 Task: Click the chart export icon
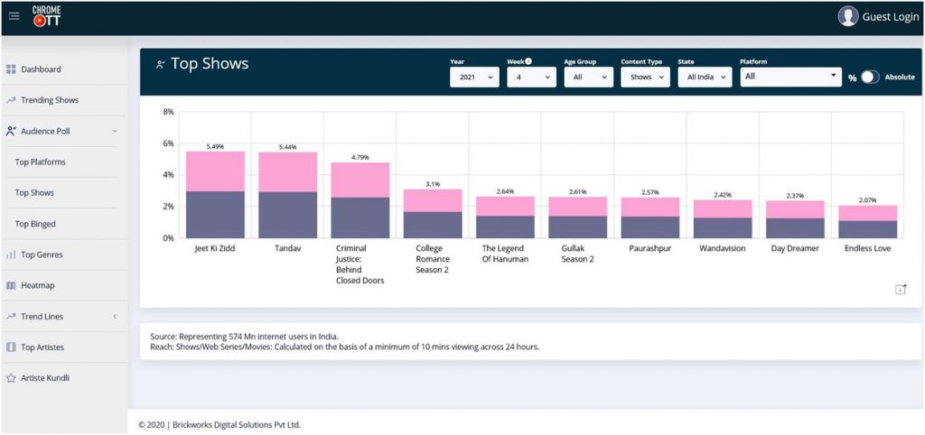[900, 289]
